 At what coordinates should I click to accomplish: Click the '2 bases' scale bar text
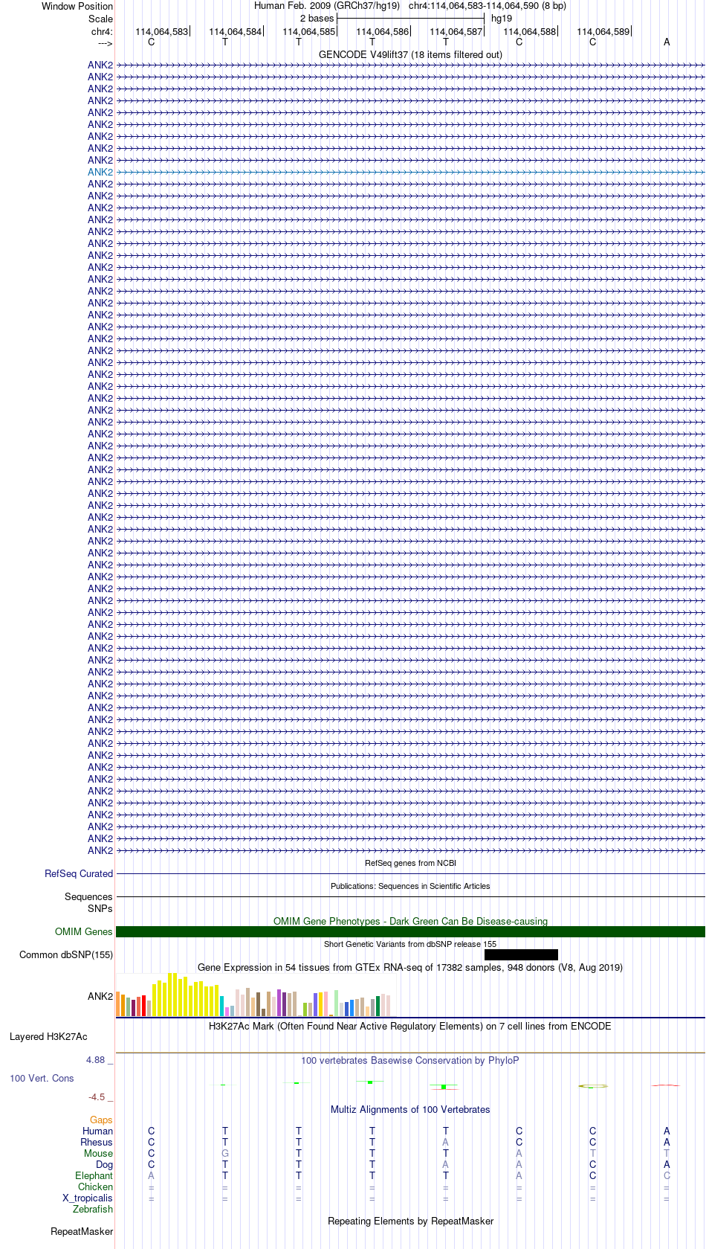point(317,19)
